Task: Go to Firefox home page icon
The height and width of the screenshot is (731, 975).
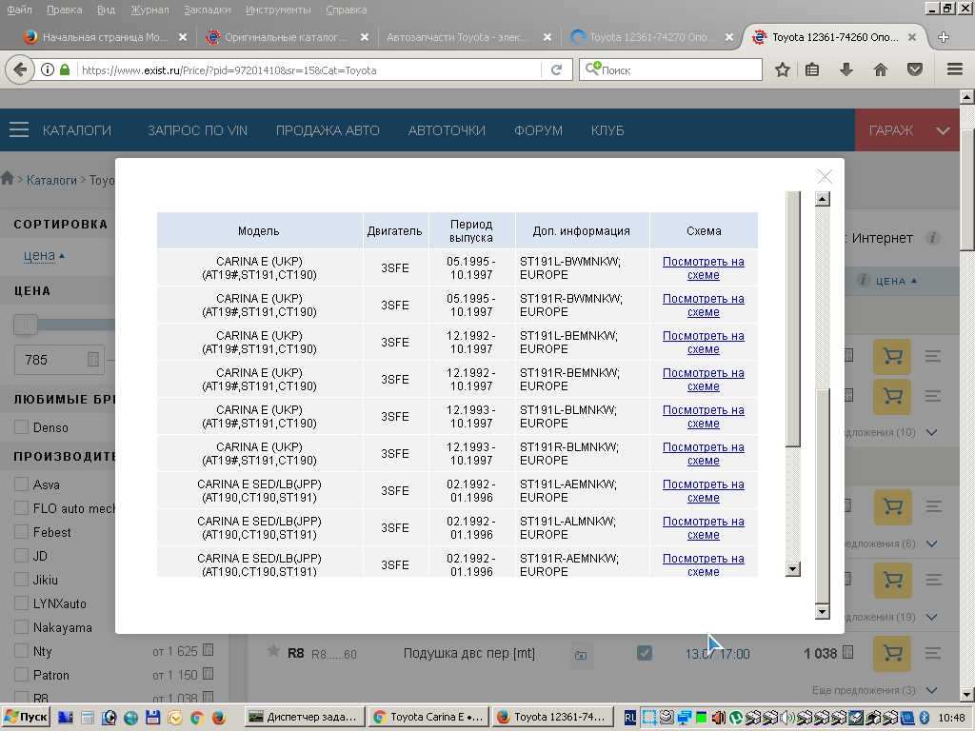Action: point(880,69)
